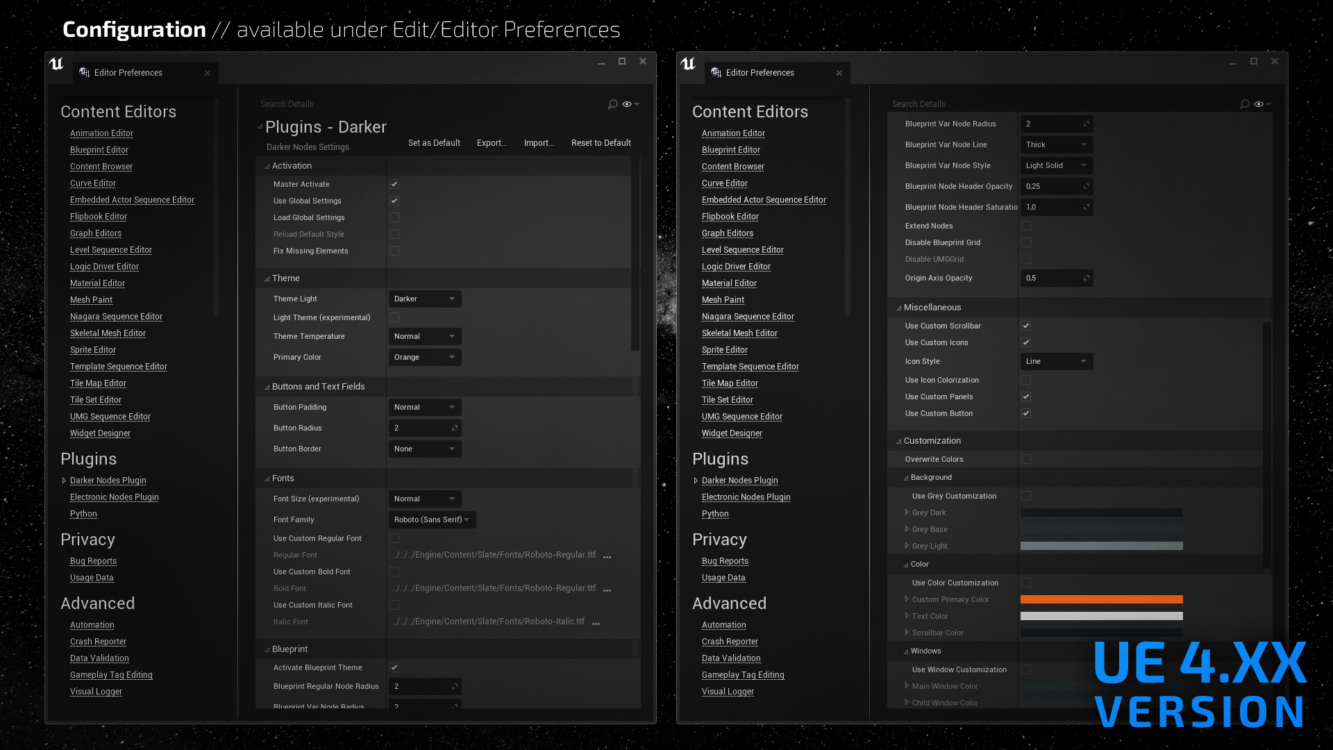Disable Use Custom Scrollbar
This screenshot has width=1333, height=750.
tap(1025, 325)
